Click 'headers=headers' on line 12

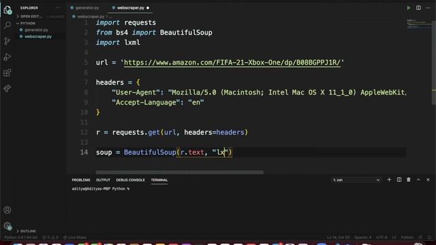pos(214,133)
